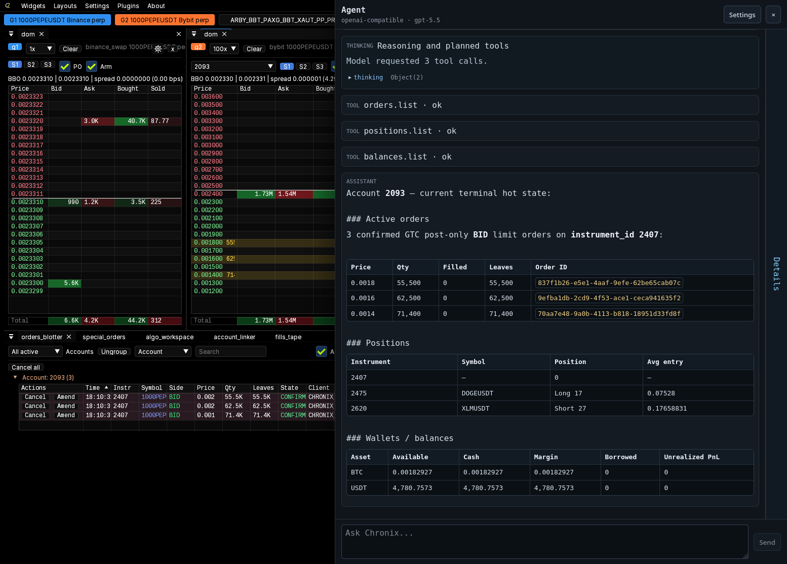
Task: Toggle the Arm checkbox
Action: [92, 66]
